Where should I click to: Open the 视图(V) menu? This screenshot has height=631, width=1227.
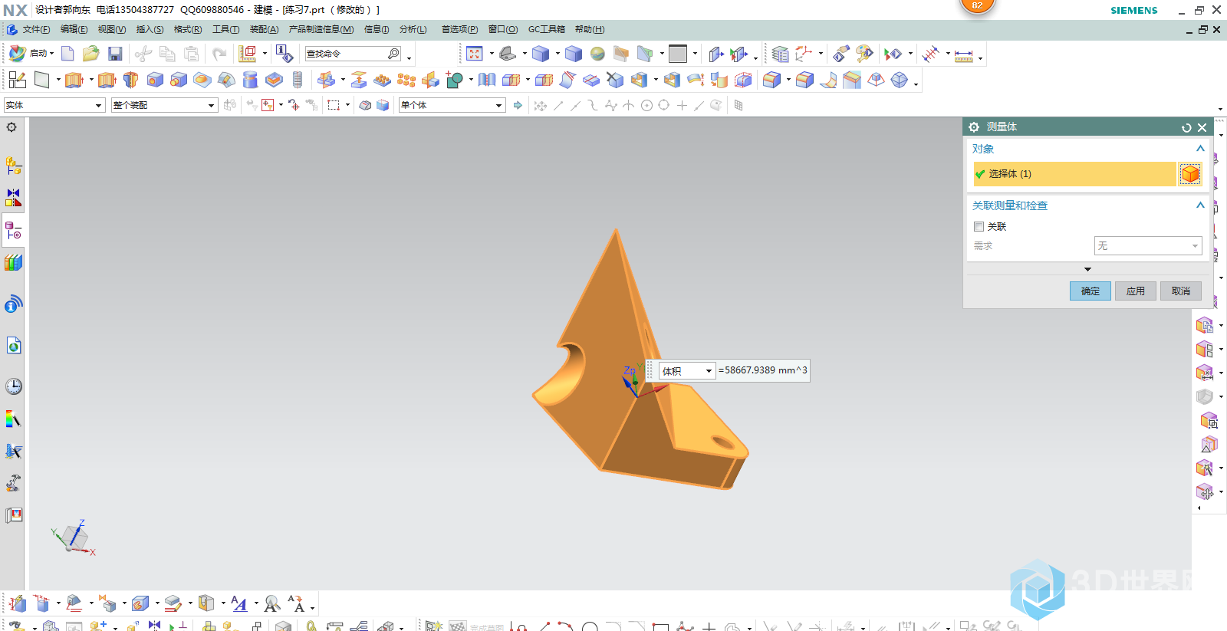pyautogui.click(x=111, y=29)
